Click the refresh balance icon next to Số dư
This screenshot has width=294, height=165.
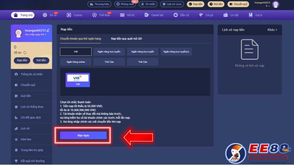pyautogui.click(x=25, y=52)
